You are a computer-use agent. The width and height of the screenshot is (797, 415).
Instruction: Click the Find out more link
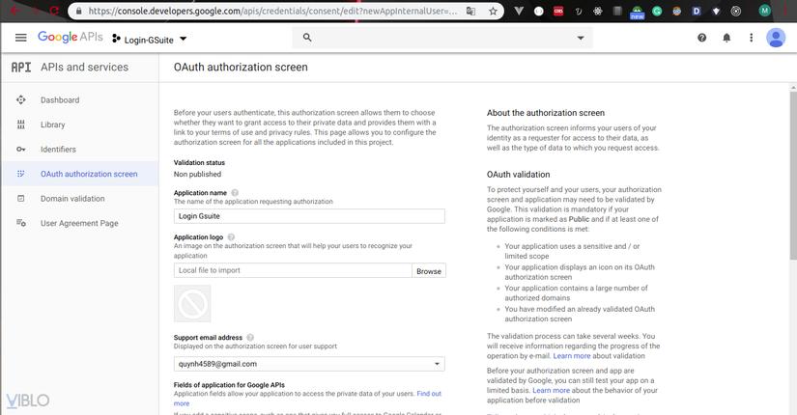click(x=429, y=394)
